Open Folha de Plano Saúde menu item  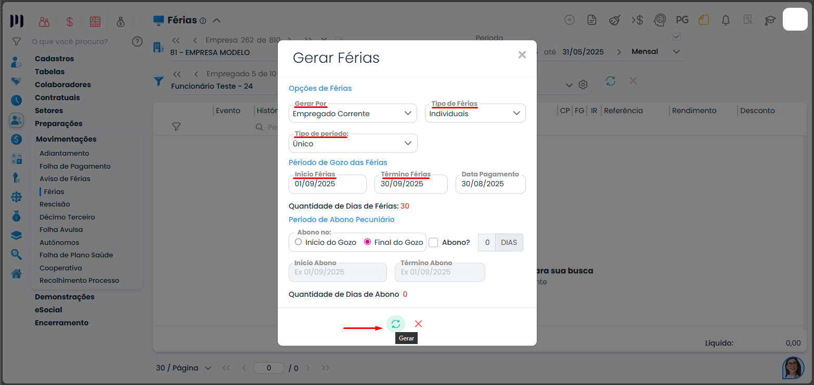point(76,255)
